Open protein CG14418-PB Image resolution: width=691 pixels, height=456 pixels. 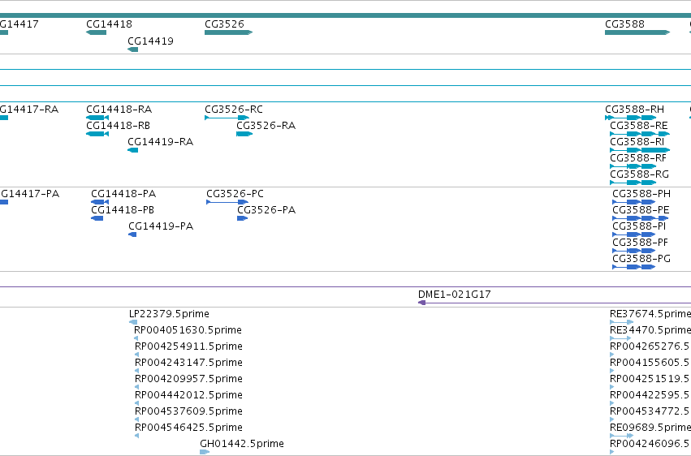point(97,218)
